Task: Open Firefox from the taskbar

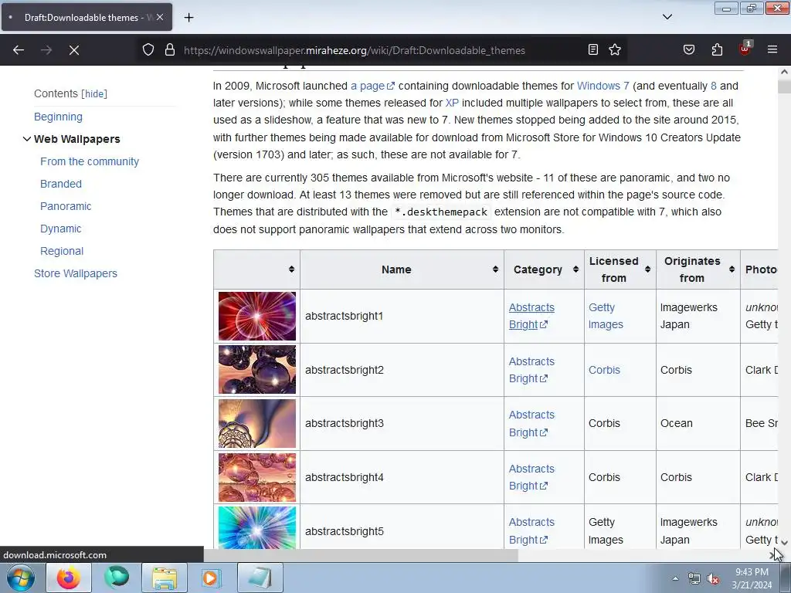Action: (69, 578)
